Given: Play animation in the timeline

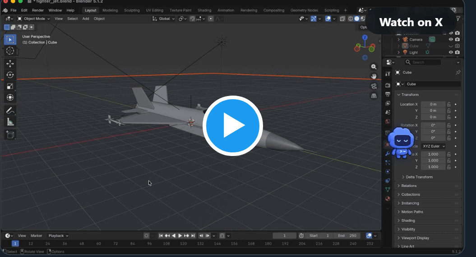Looking at the screenshot, I should (180, 236).
